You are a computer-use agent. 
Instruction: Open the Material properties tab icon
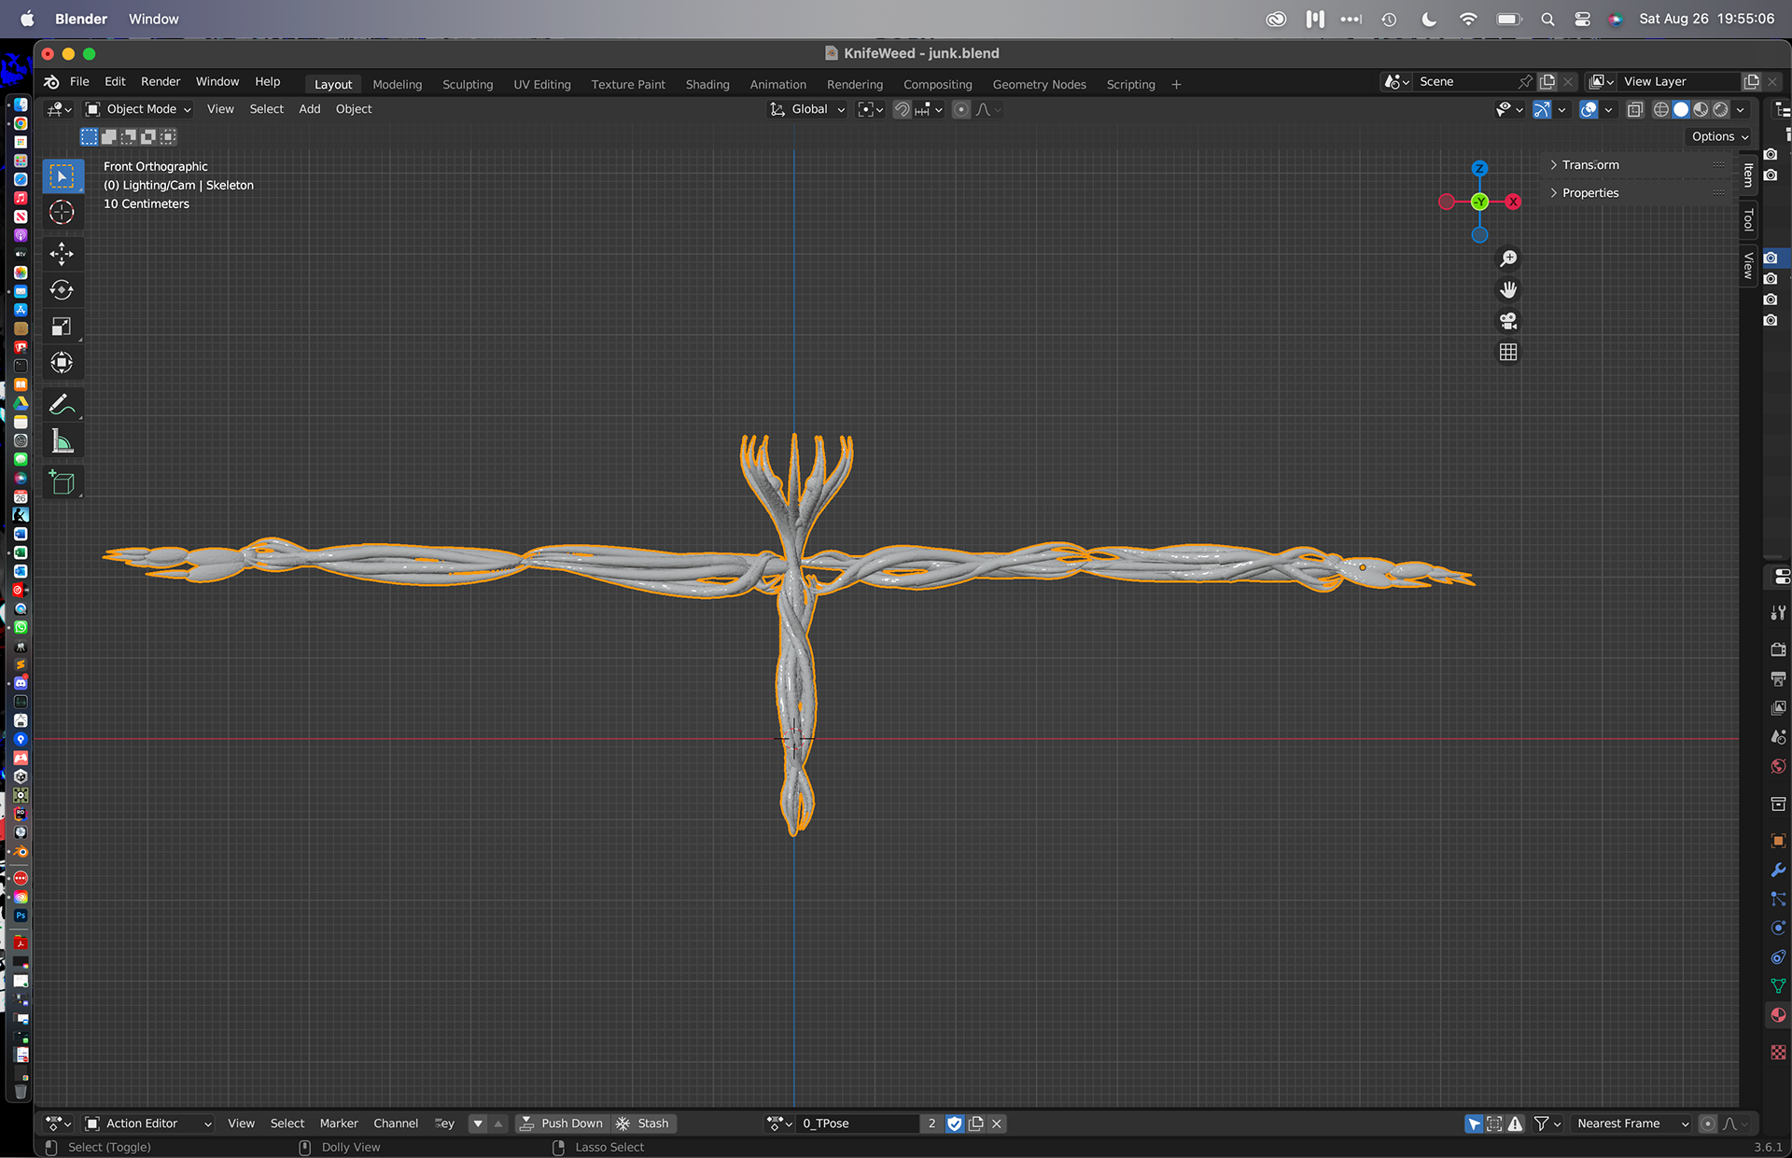coord(1778,1015)
